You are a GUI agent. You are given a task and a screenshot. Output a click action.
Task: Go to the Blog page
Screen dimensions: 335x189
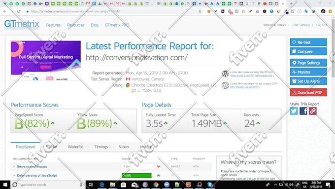(95, 25)
